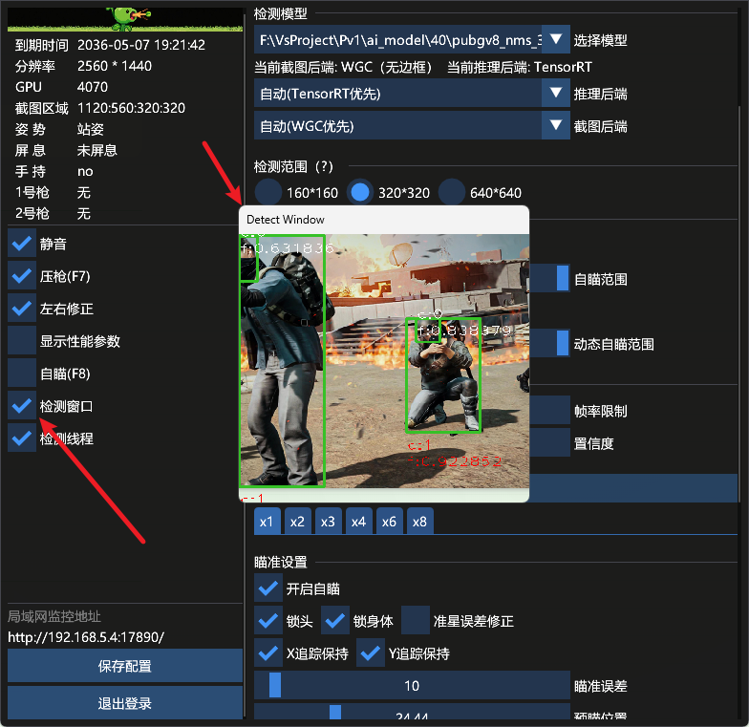Toggle the 锁头 checkbox

tap(267, 621)
